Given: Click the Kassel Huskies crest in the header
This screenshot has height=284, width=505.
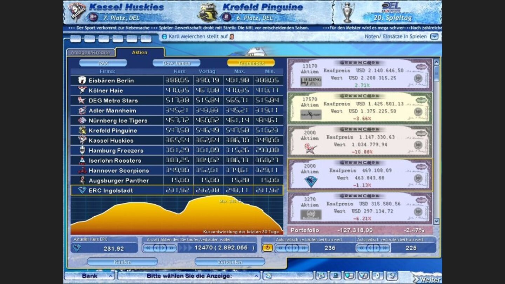Looking at the screenshot, I should click(77, 12).
